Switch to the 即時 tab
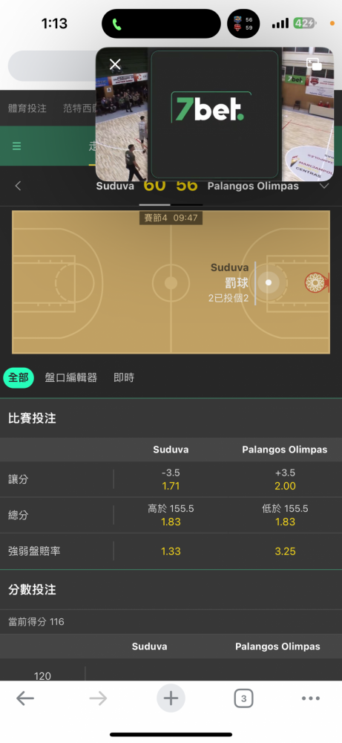Screen dimensions: 342x743 [x=124, y=377]
